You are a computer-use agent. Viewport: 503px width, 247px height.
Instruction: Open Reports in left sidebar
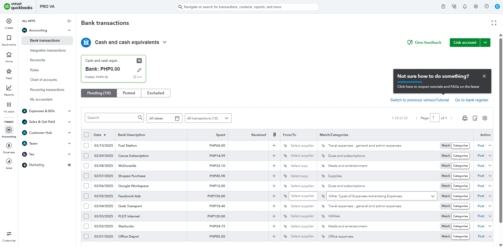tap(9, 90)
